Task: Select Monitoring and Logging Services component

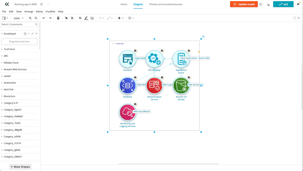Action: tap(128, 112)
